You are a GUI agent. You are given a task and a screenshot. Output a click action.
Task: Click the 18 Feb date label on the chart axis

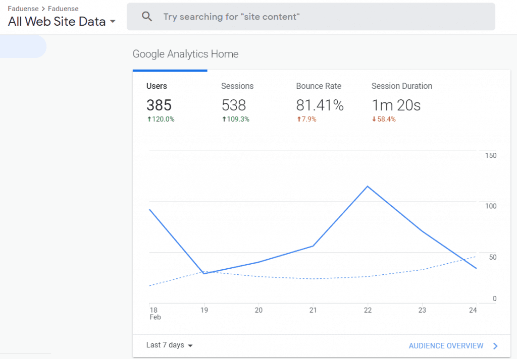coord(155,314)
